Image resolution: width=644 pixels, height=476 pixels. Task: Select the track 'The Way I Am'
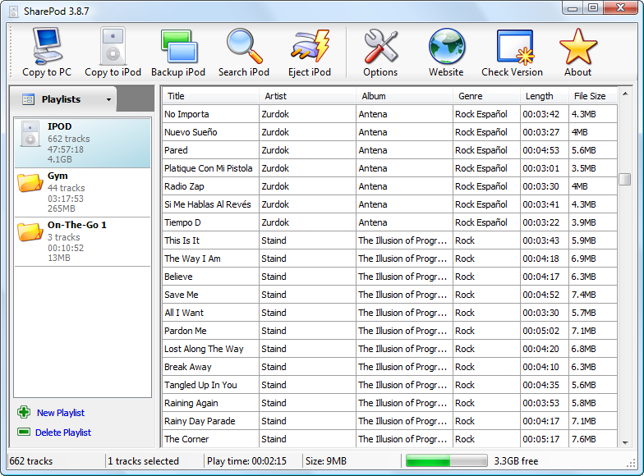click(x=389, y=259)
